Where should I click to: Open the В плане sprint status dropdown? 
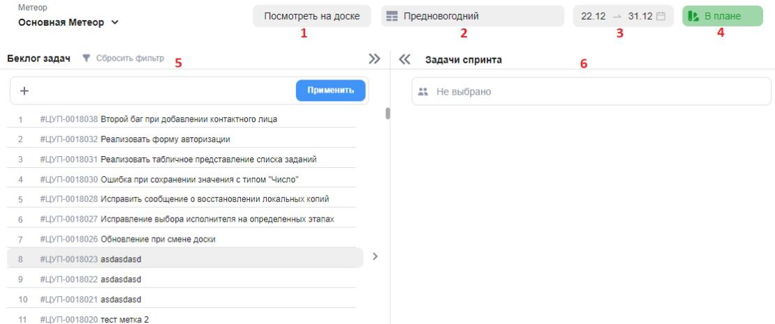[723, 16]
